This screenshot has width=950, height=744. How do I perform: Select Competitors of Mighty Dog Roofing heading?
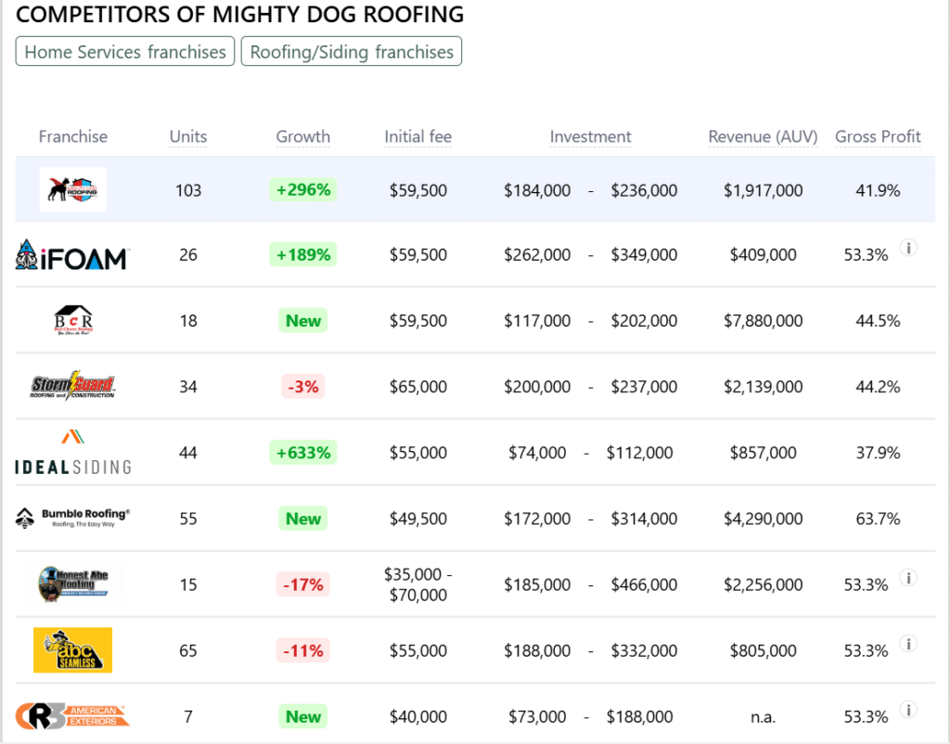tap(240, 15)
